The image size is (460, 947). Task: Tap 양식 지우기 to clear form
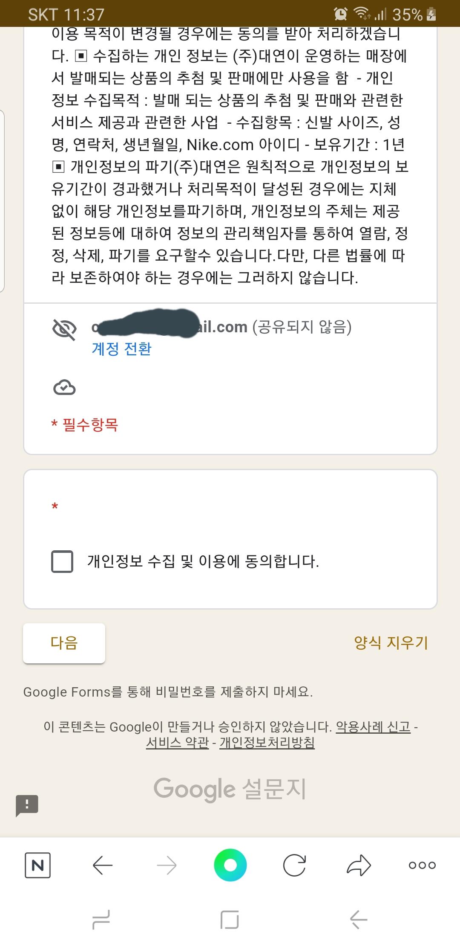point(391,642)
